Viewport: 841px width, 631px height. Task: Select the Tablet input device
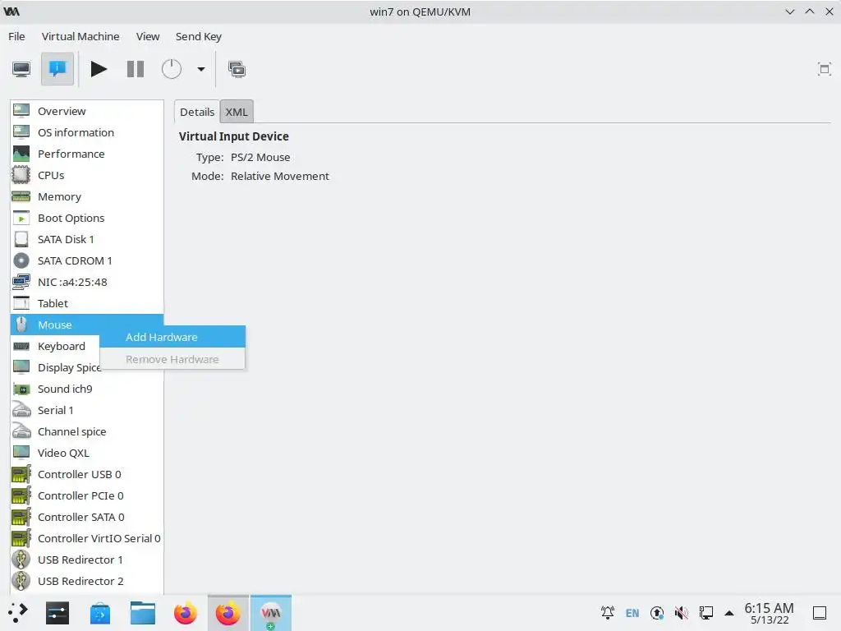pyautogui.click(x=87, y=303)
